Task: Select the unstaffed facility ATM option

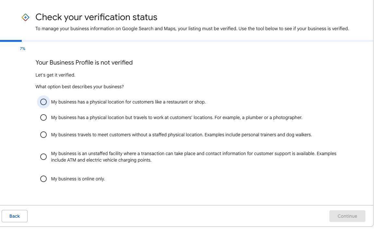Action: pos(43,157)
